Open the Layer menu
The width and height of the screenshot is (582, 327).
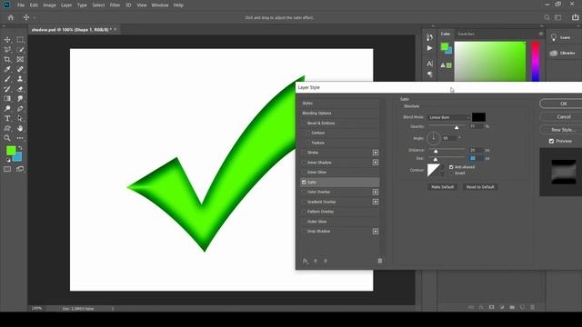pos(66,5)
